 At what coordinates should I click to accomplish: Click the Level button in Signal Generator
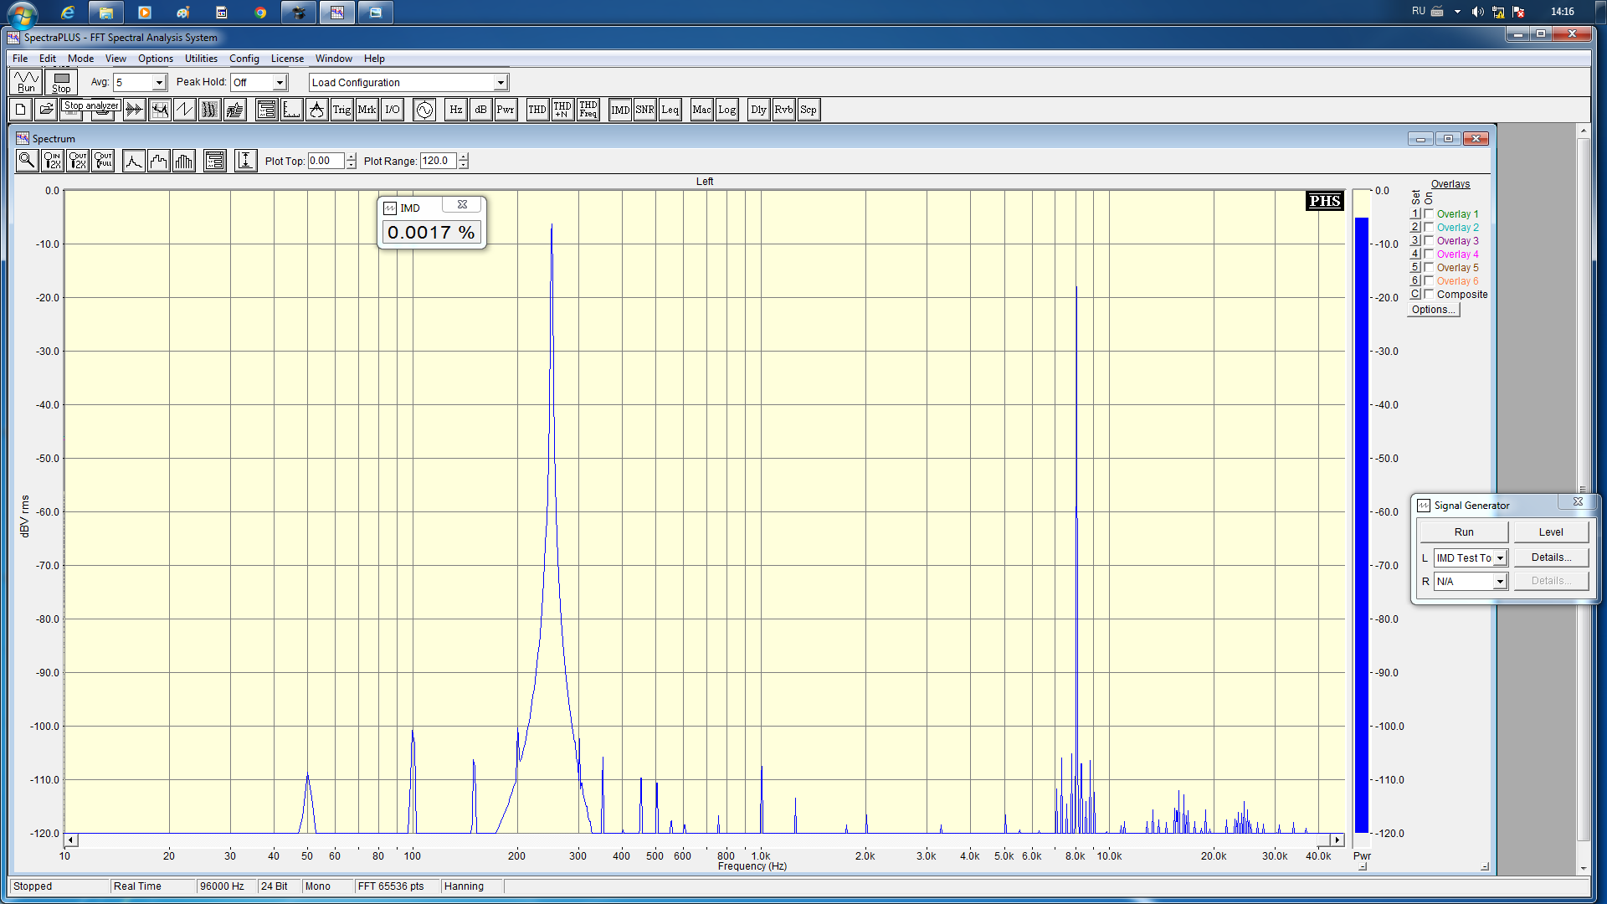(x=1551, y=532)
